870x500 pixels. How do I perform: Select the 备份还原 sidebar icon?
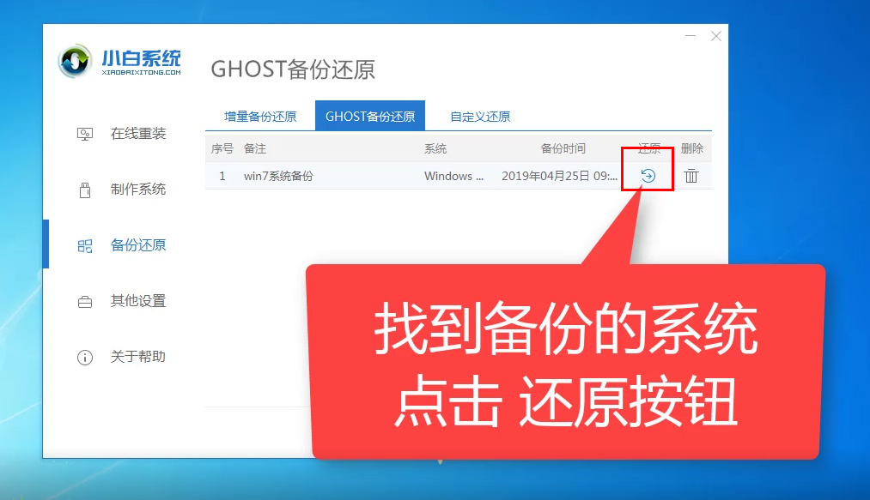pos(85,245)
